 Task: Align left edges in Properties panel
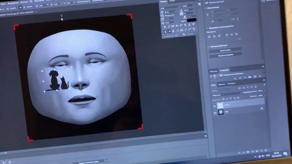(209, 36)
